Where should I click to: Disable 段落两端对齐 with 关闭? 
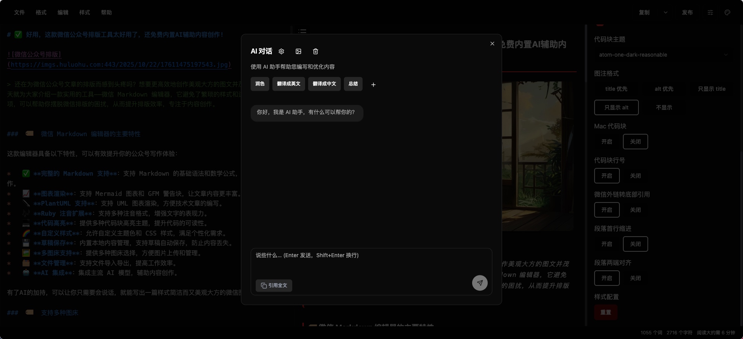pyautogui.click(x=635, y=278)
